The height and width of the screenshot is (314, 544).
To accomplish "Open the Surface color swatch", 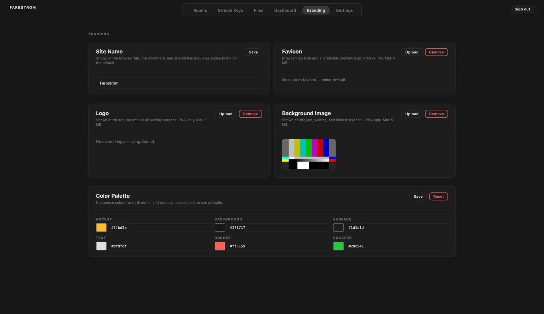I will click(x=338, y=227).
